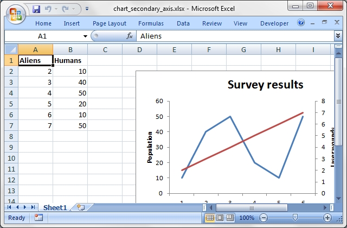Switch to the Page Layout tab
347x228 pixels.
[110, 23]
